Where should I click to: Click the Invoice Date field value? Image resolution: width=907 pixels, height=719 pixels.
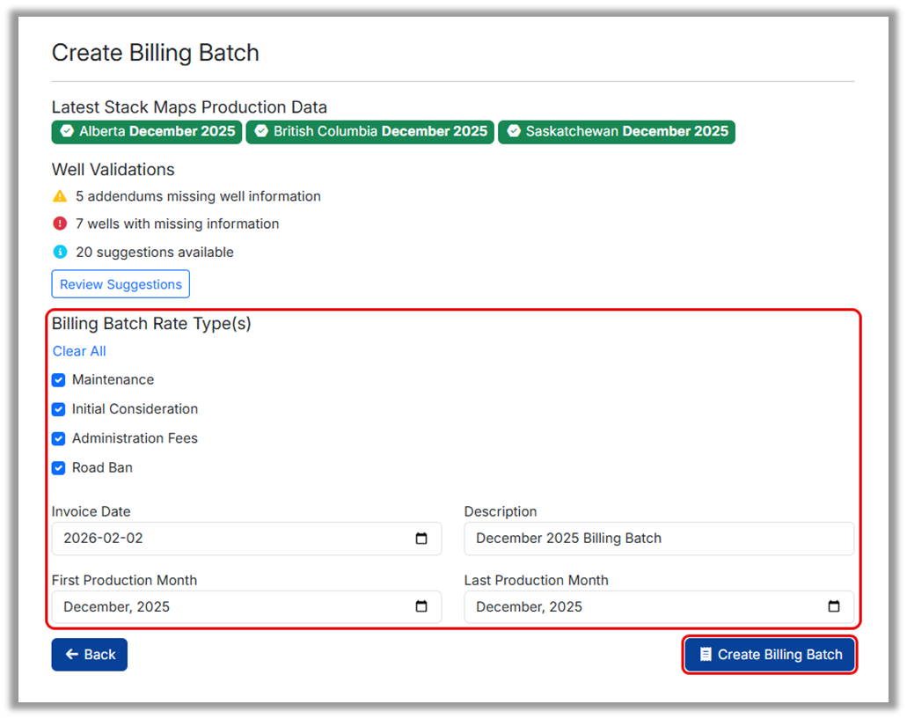[103, 539]
